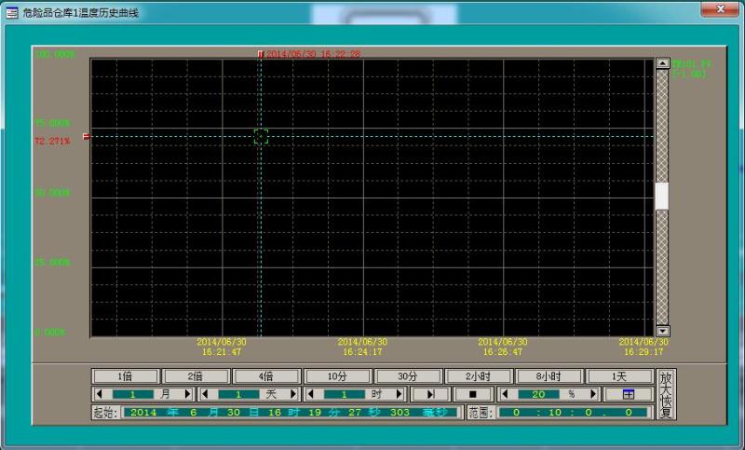Click the 放大恢复 zoom restore button
The width and height of the screenshot is (745, 450).
click(x=666, y=394)
